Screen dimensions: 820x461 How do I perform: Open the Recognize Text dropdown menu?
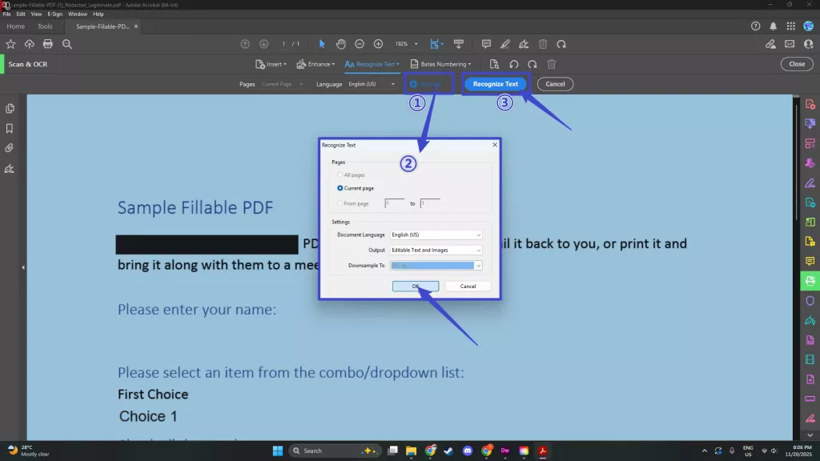(x=372, y=64)
